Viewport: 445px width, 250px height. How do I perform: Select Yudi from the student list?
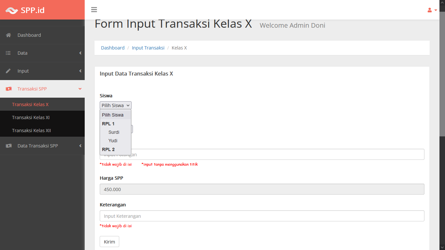pos(113,141)
